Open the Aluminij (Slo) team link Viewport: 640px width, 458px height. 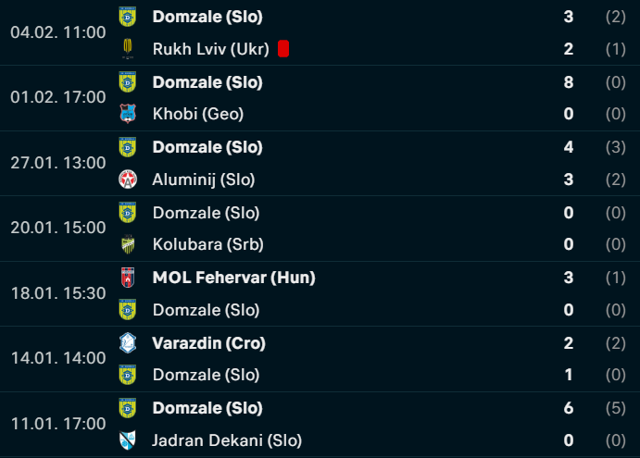pyautogui.click(x=204, y=179)
